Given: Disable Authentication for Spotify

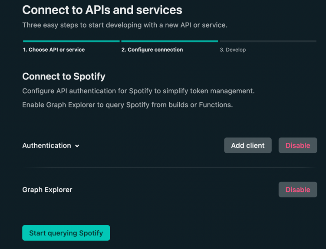Looking at the screenshot, I should point(297,145).
